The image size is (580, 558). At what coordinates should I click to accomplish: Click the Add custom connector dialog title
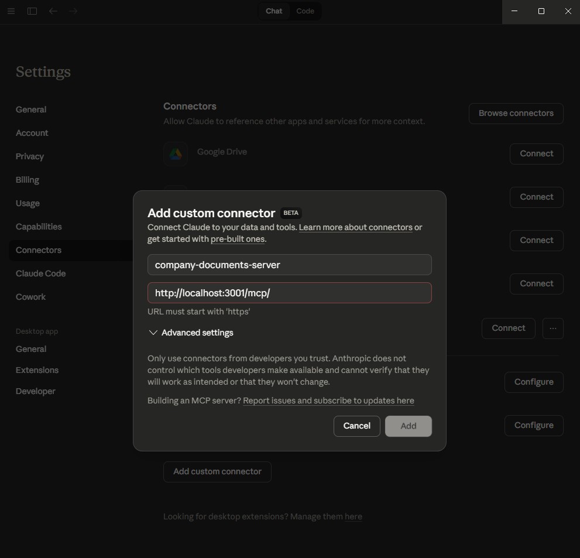click(x=211, y=213)
